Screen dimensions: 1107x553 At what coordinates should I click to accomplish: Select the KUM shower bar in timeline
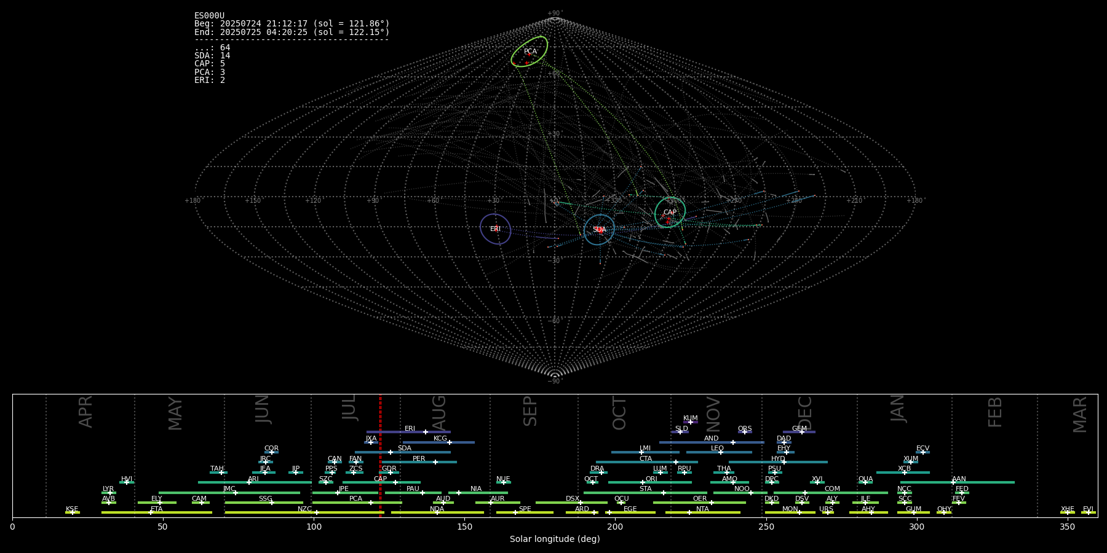click(x=691, y=422)
